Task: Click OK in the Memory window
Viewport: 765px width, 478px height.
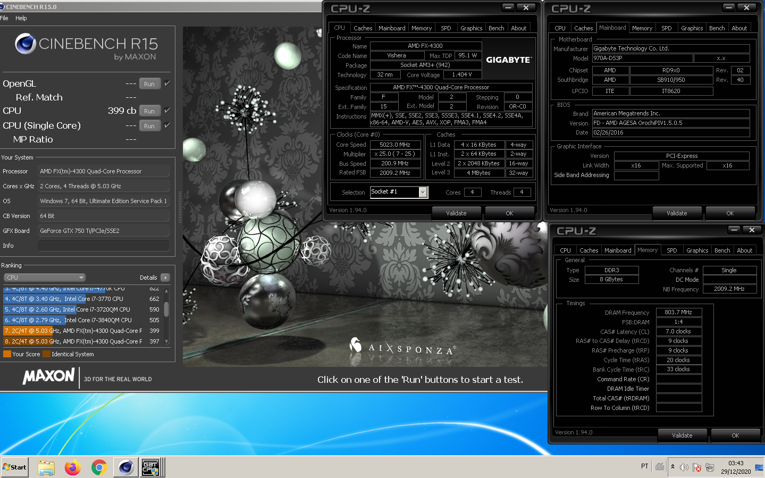Action: click(735, 435)
